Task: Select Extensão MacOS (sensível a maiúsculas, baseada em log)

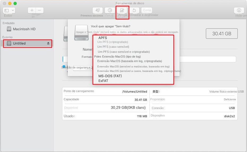Action: coord(133,67)
